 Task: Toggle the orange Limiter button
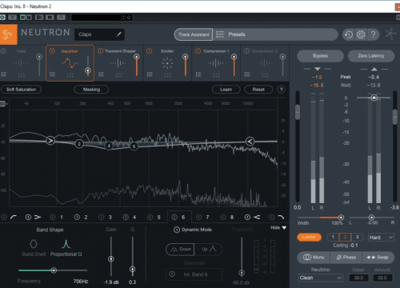(x=309, y=237)
